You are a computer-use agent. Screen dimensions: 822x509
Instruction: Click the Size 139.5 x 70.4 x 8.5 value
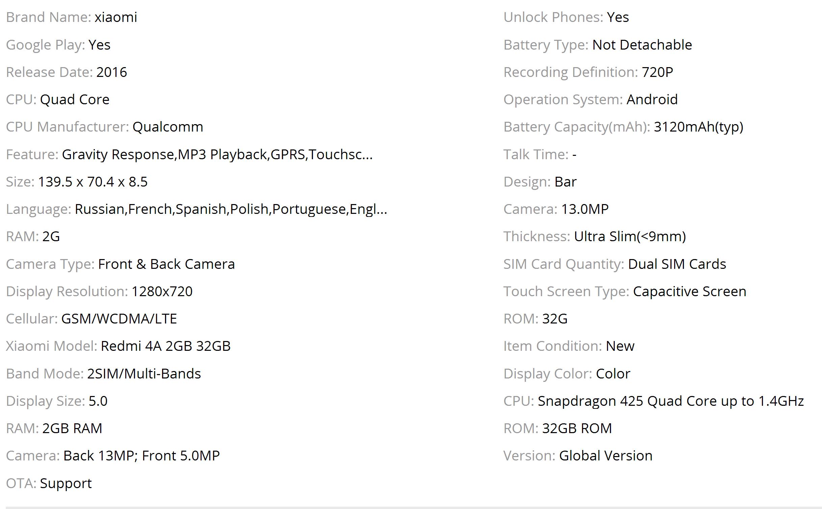[93, 182]
